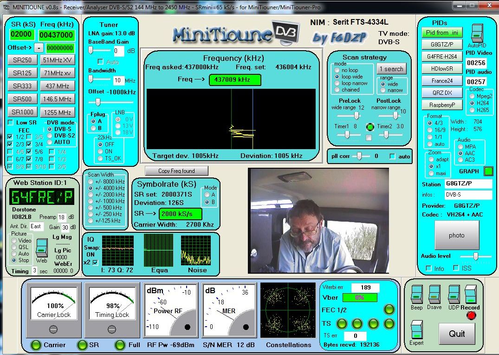Screen dimensions: 499x355
Task: Toggle the FEC 1/2 checkbox
Action: (x=10, y=137)
